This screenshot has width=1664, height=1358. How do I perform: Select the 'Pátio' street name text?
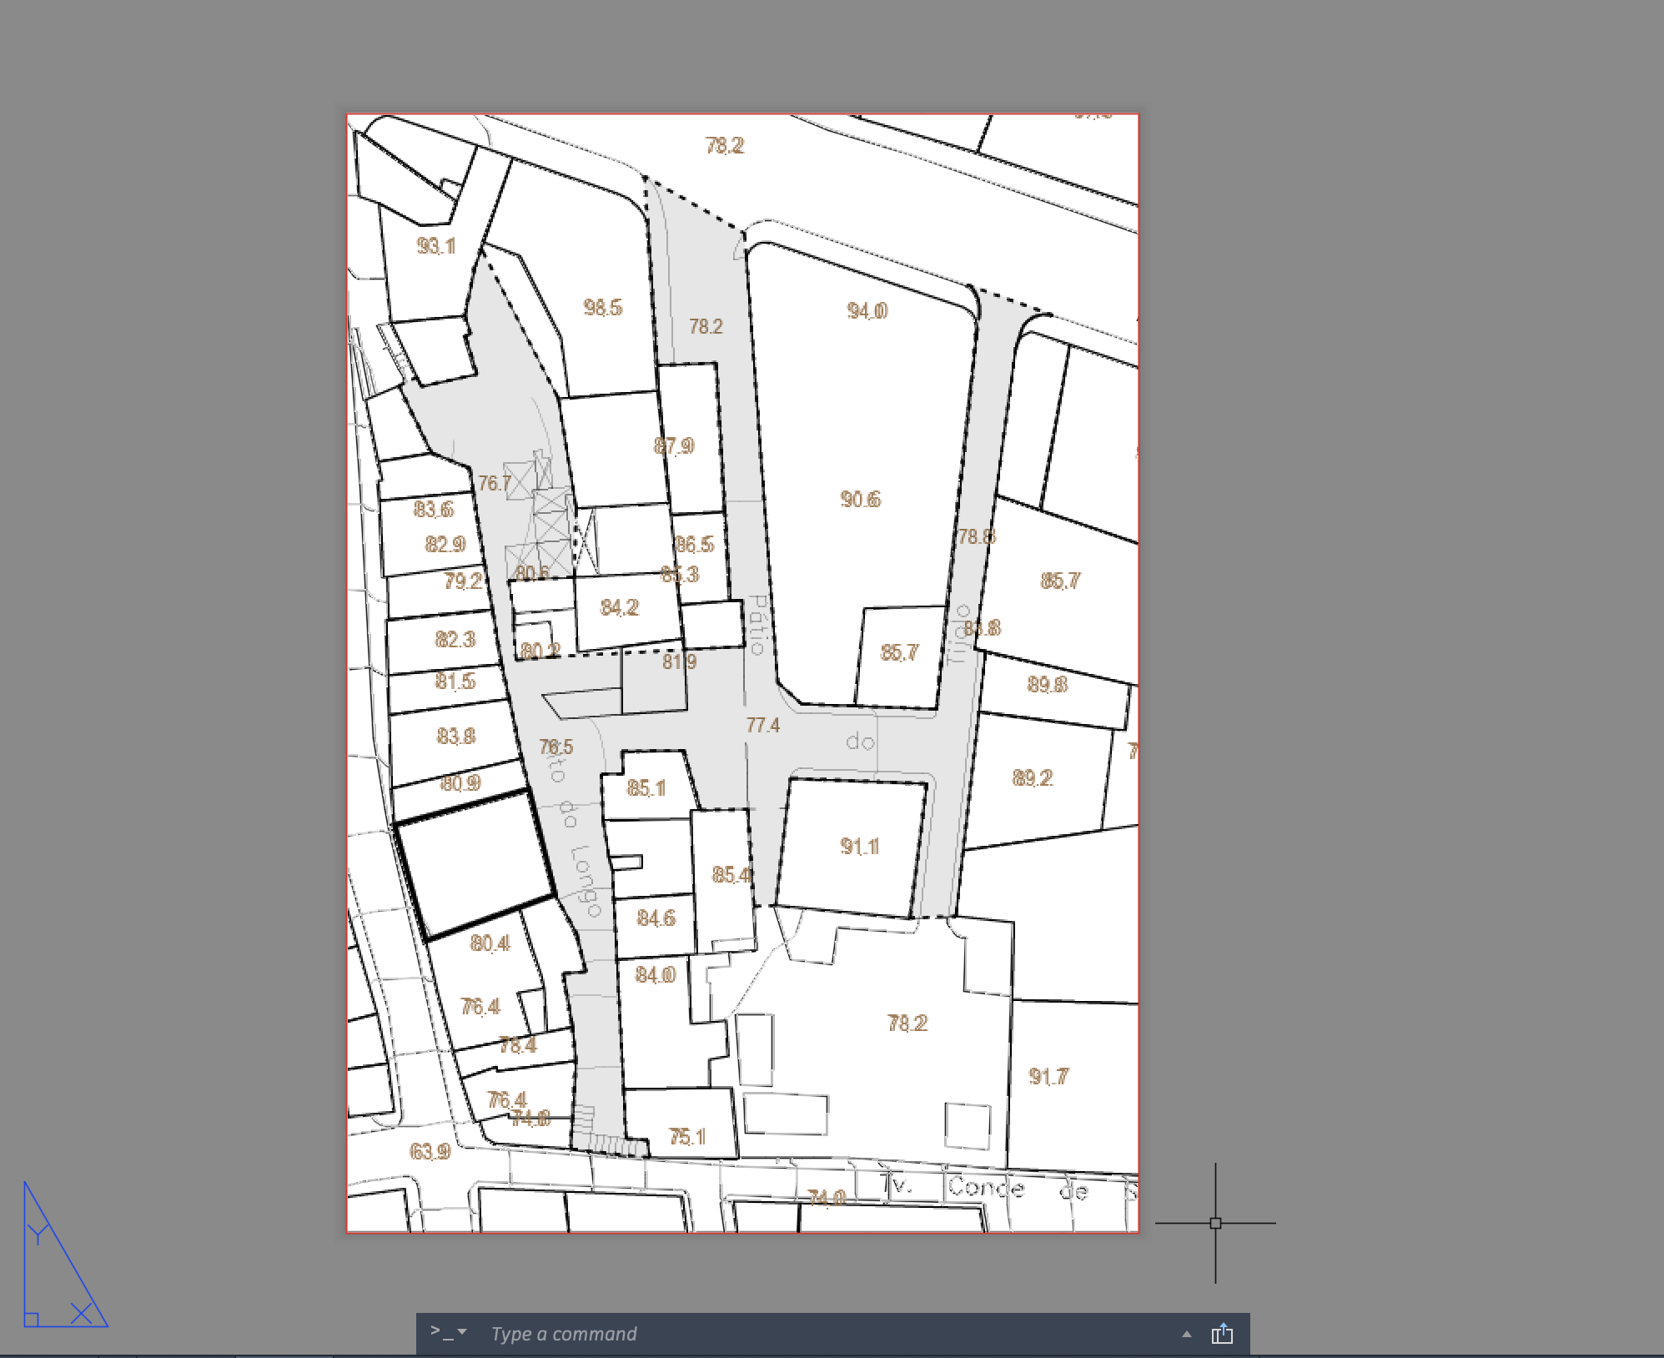pyautogui.click(x=757, y=625)
